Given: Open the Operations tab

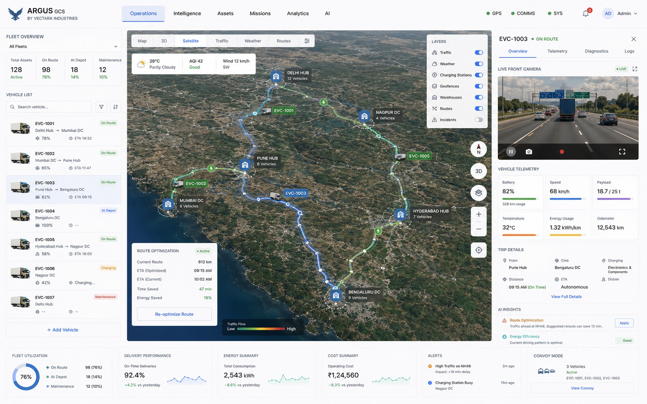Looking at the screenshot, I should 143,13.
